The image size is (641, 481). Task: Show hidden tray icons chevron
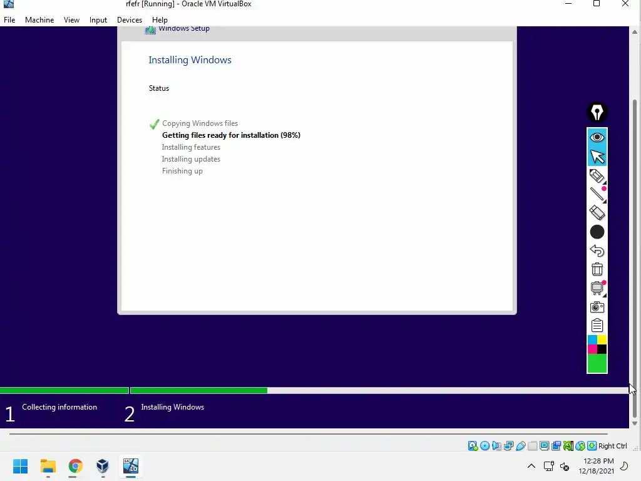click(531, 466)
